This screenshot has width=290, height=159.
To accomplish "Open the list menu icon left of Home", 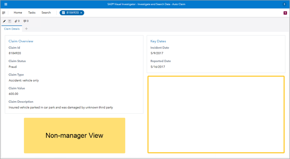I will pos(3,13).
